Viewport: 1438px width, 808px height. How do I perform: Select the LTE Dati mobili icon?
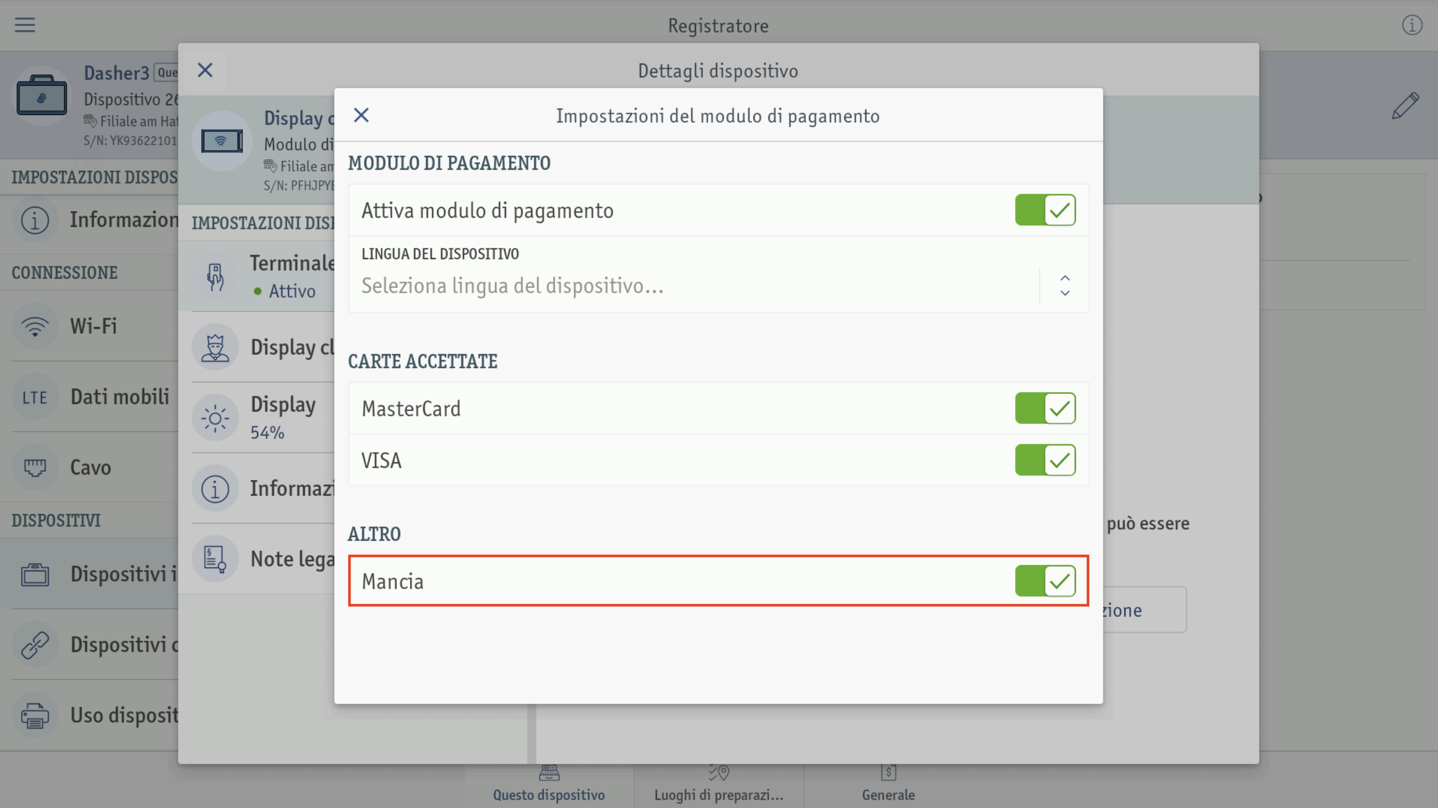35,397
